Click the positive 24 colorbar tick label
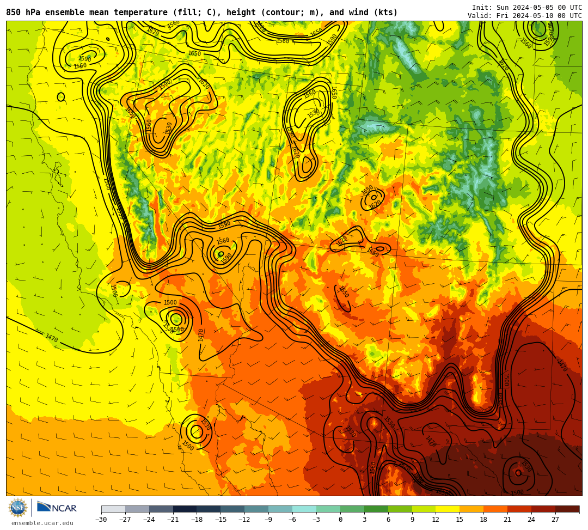588x530 pixels. 531,520
